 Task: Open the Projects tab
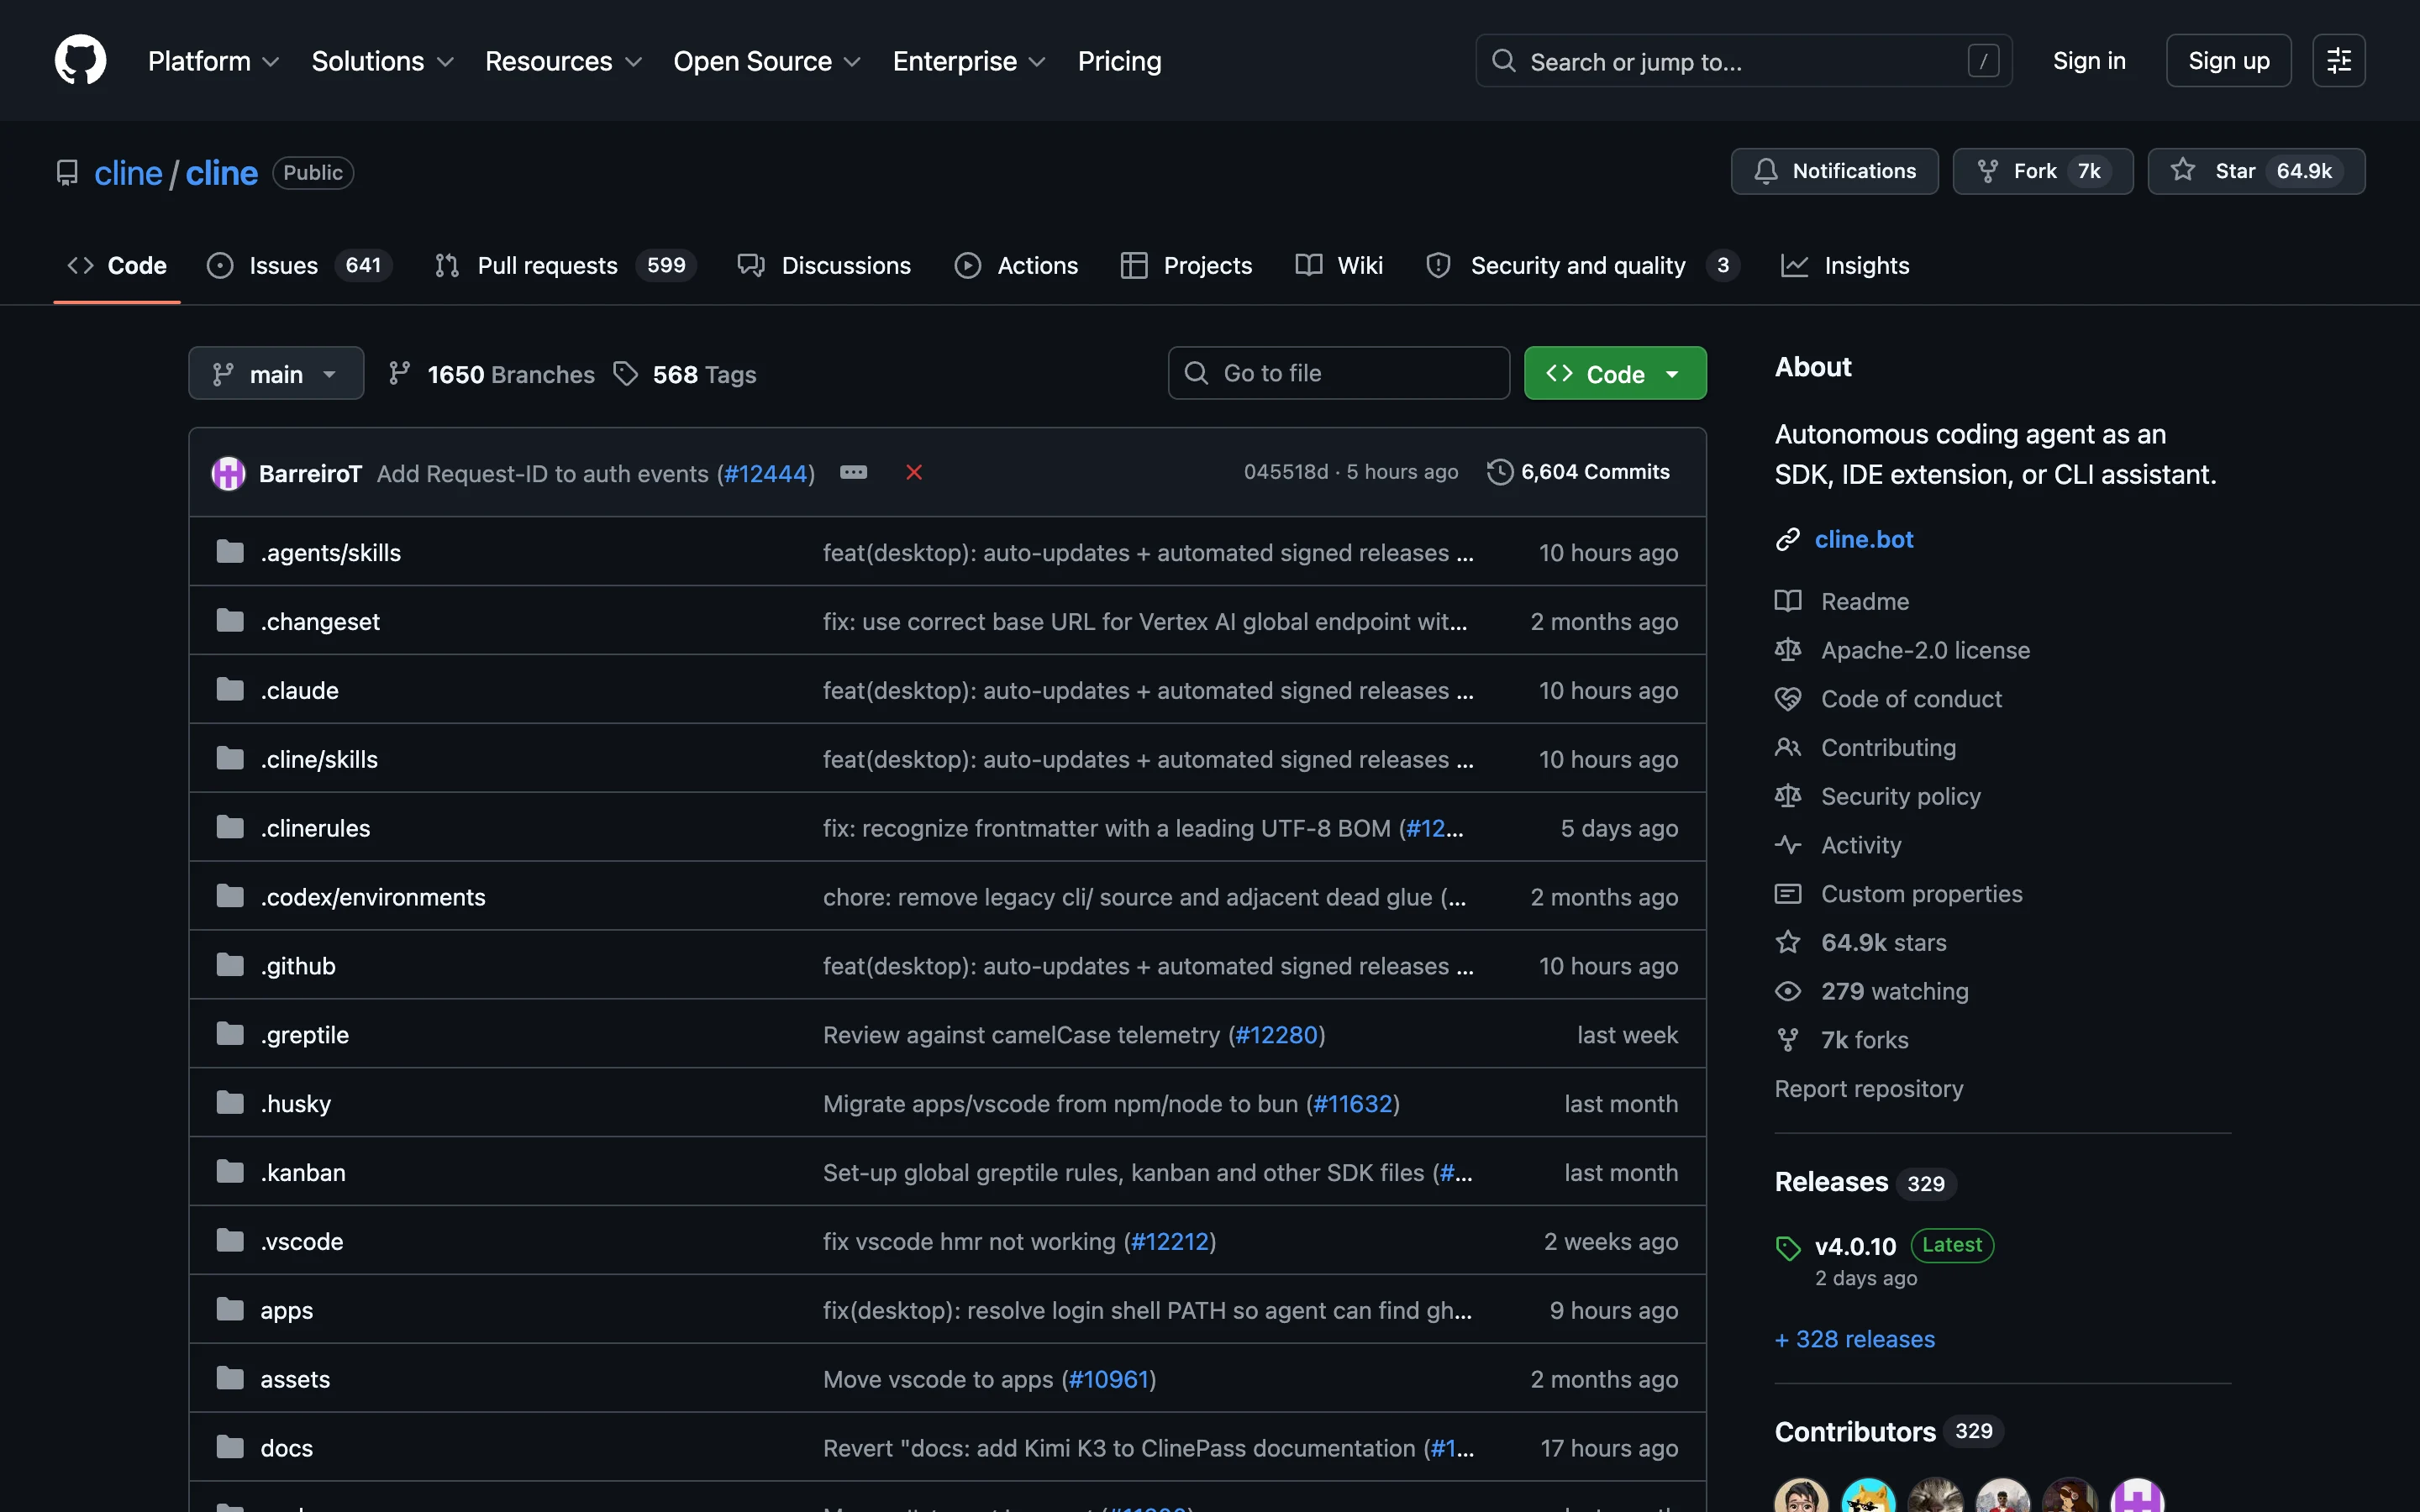click(1186, 265)
